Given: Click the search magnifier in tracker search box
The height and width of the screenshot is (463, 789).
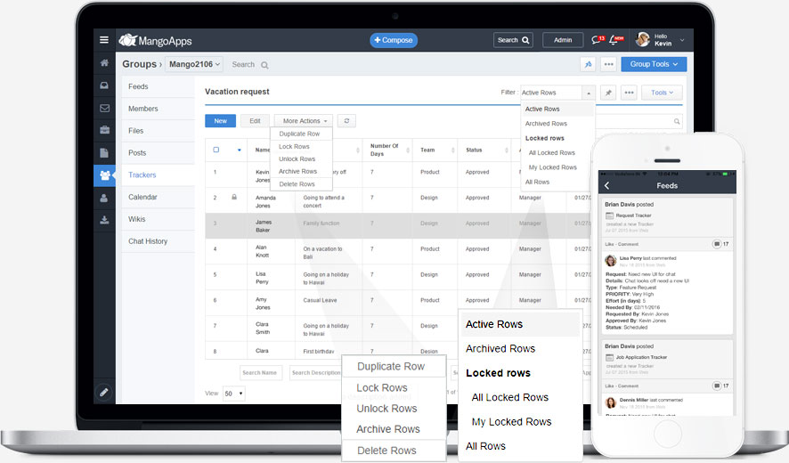Looking at the screenshot, I should pos(677,121).
